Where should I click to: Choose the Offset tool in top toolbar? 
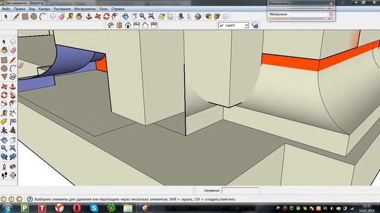coord(115,17)
